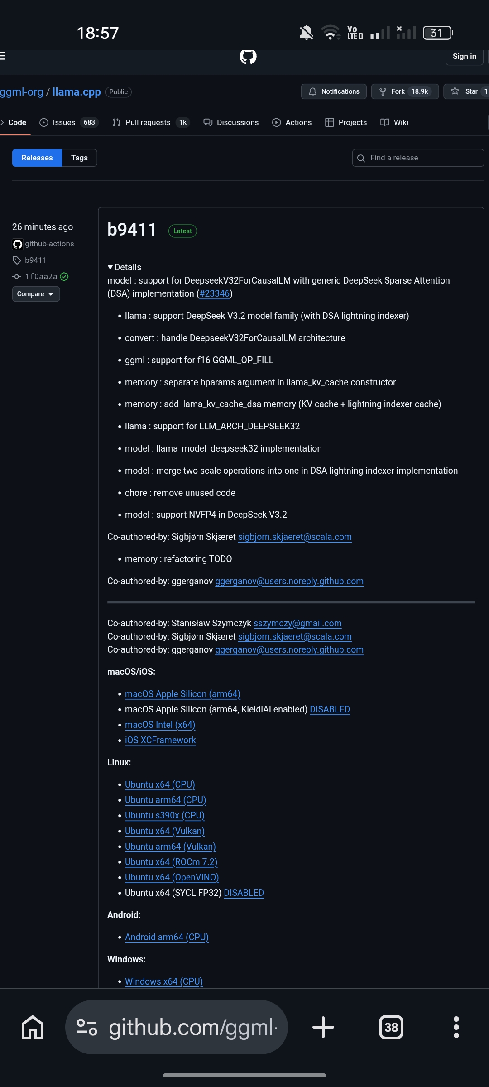Click the green commit verification checkmark
This screenshot has height=1087, width=489.
point(64,277)
